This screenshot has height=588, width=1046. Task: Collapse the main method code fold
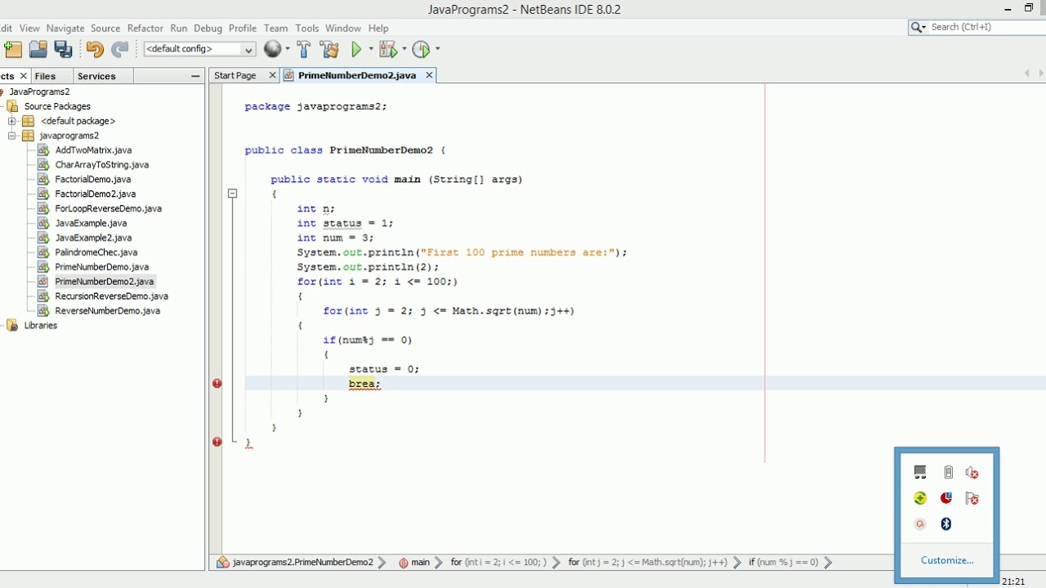click(x=232, y=194)
